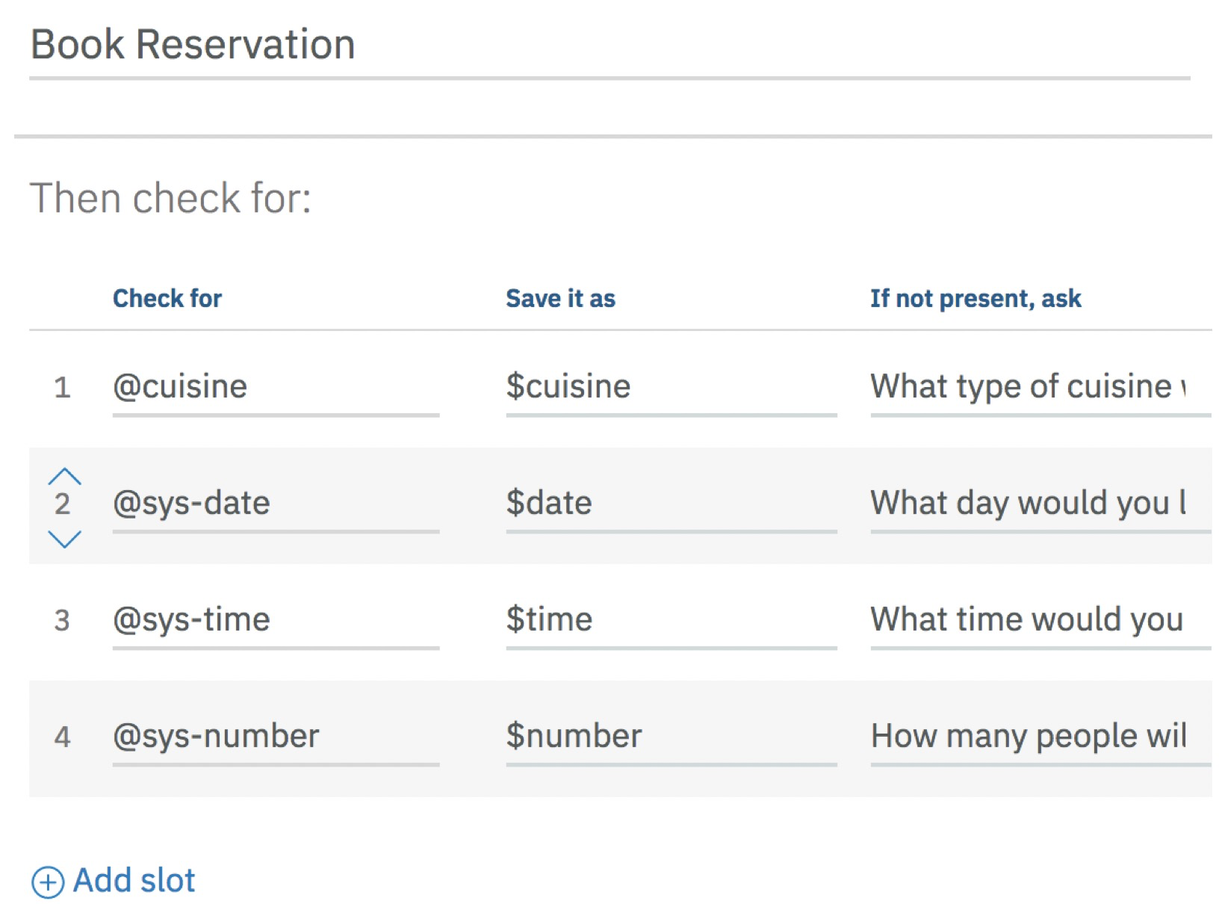Select the @sys-date check-for field
The height and width of the screenshot is (904, 1219).
tap(276, 505)
